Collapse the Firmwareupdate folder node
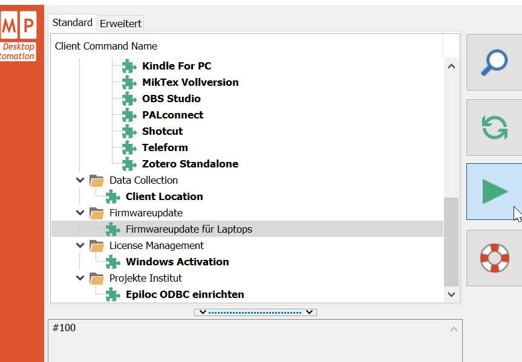This screenshot has width=522, height=362. click(80, 213)
